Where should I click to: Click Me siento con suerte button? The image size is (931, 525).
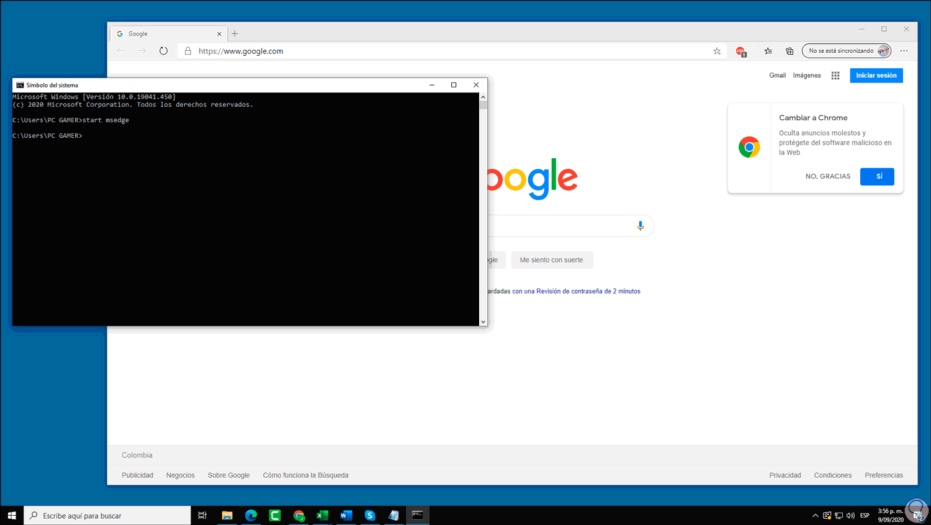552,260
